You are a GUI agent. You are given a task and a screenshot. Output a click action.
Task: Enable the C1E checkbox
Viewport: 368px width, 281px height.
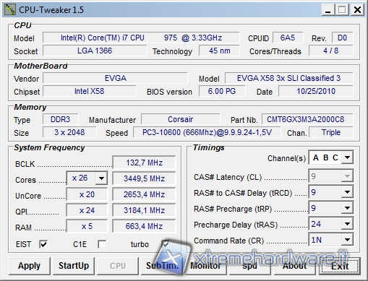pos(102,244)
